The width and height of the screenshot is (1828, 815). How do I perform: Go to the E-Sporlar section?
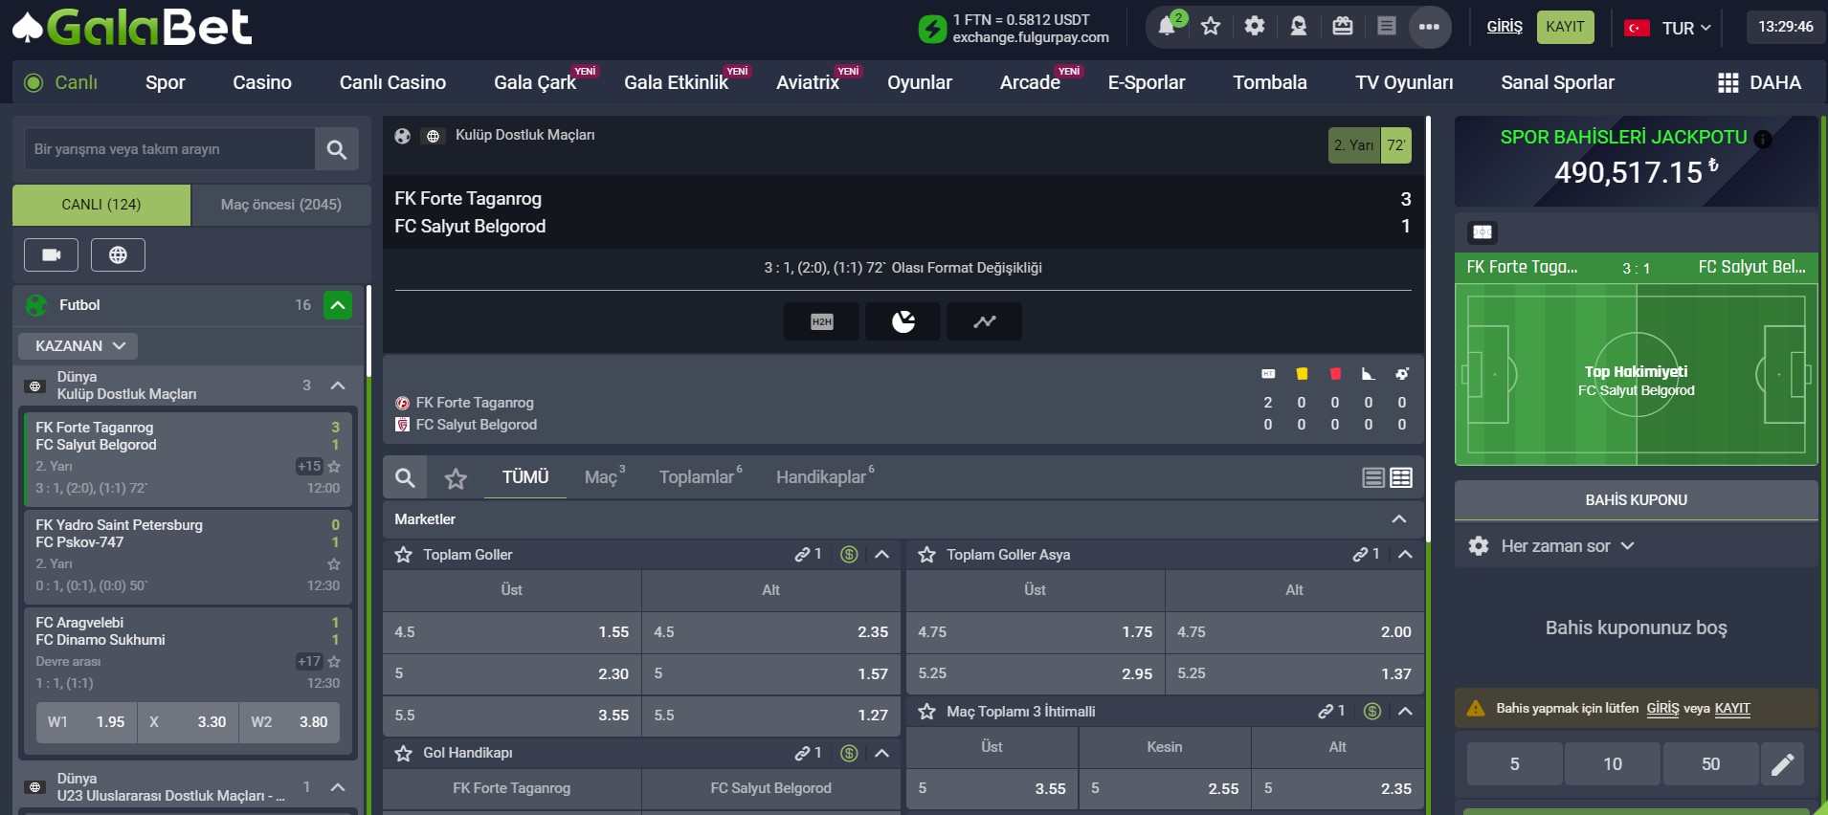[x=1147, y=82]
